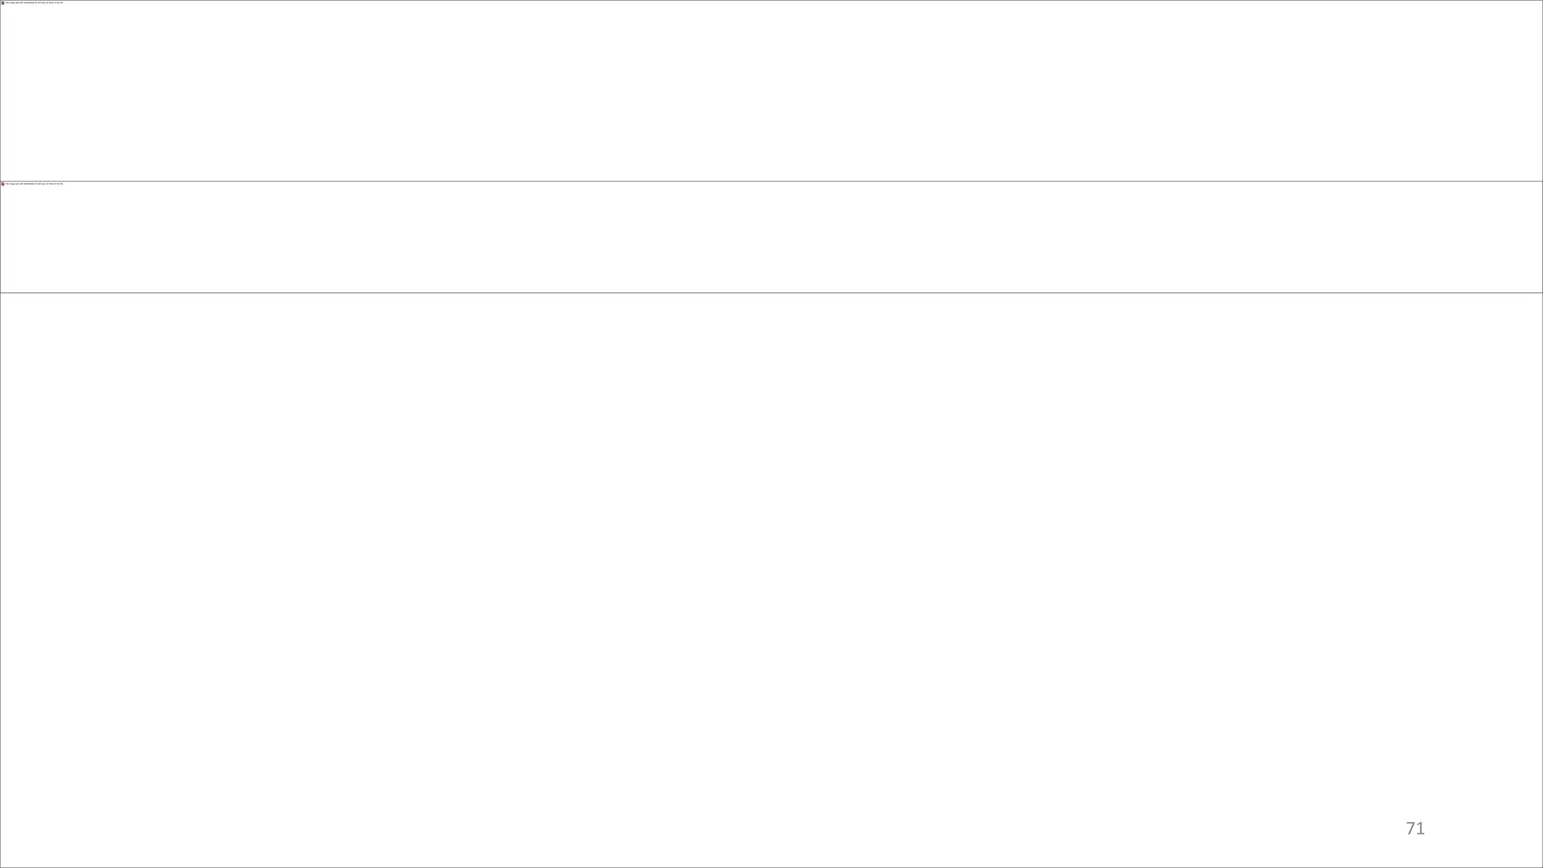Click the slide number 71
The height and width of the screenshot is (868, 1543).
[1415, 828]
